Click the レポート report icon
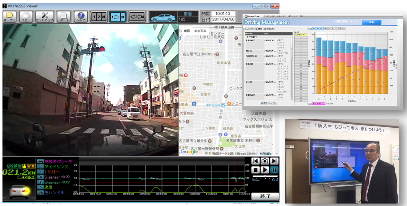407x206 pixels. click(63, 17)
